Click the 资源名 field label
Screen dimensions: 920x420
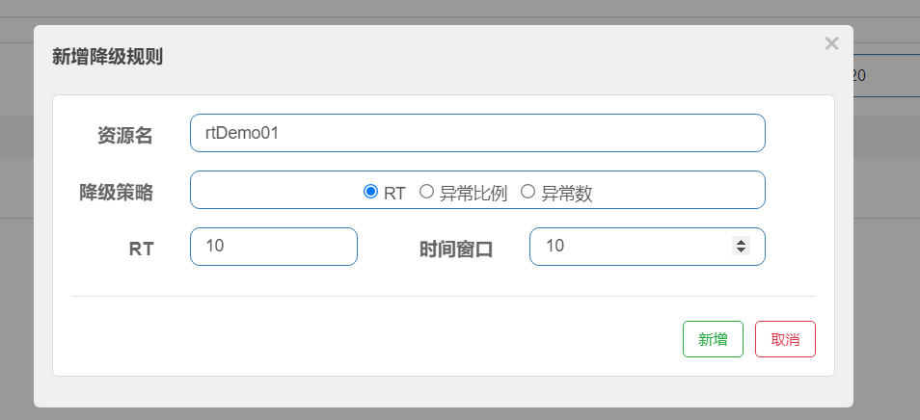pos(124,136)
